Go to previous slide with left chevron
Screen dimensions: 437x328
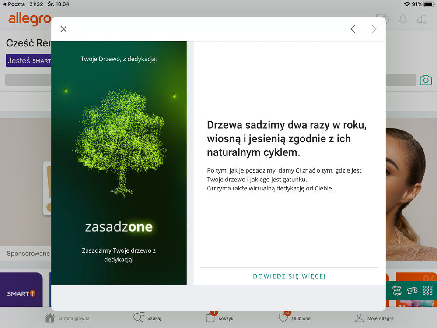pyautogui.click(x=353, y=29)
